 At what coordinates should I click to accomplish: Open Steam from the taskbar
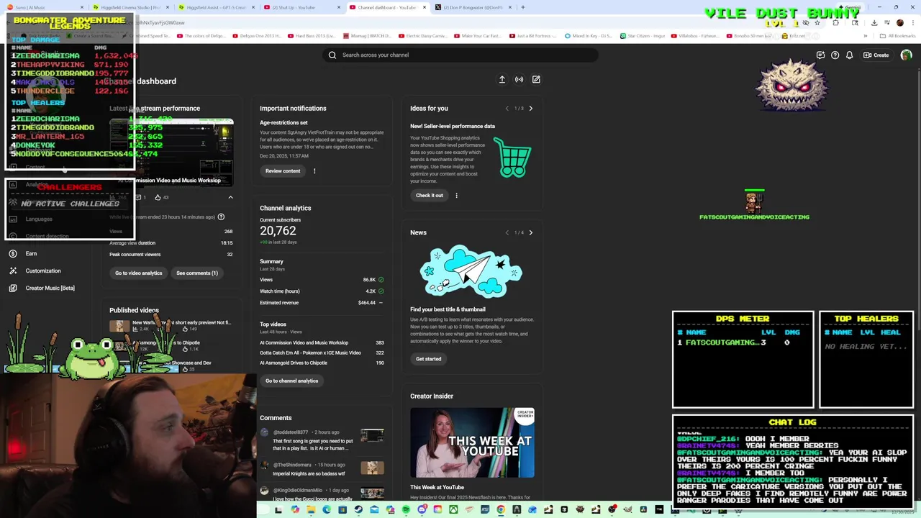tap(358, 510)
